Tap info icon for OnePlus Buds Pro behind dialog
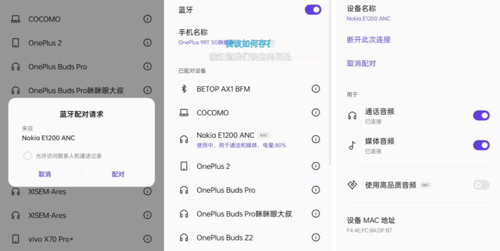The height and width of the screenshot is (251, 500). click(147, 66)
